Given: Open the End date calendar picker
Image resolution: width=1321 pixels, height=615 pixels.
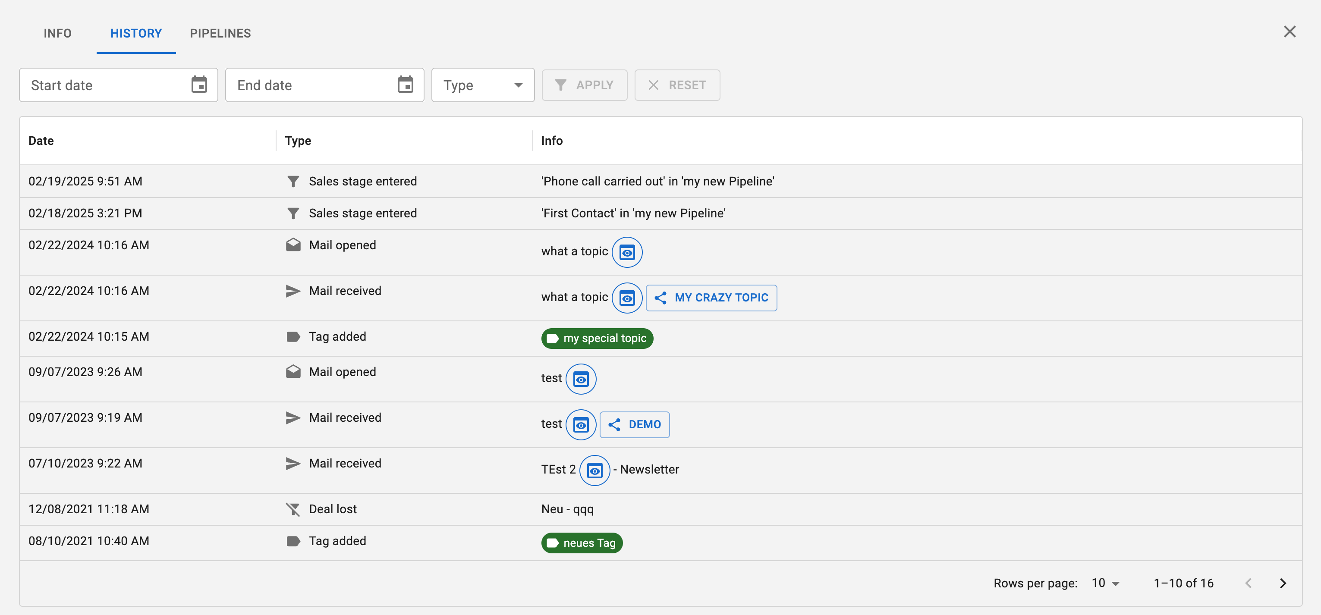Looking at the screenshot, I should pos(405,85).
